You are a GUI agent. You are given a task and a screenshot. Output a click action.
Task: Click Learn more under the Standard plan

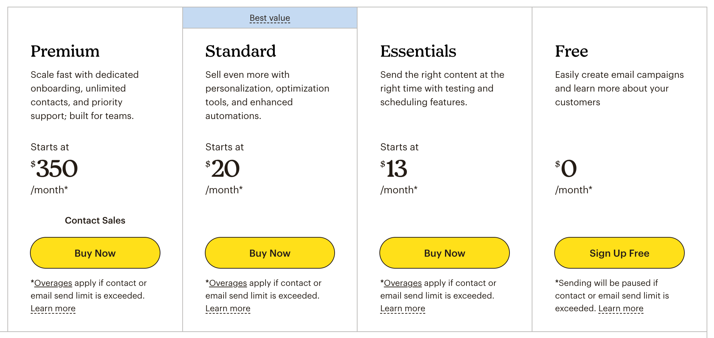(227, 308)
